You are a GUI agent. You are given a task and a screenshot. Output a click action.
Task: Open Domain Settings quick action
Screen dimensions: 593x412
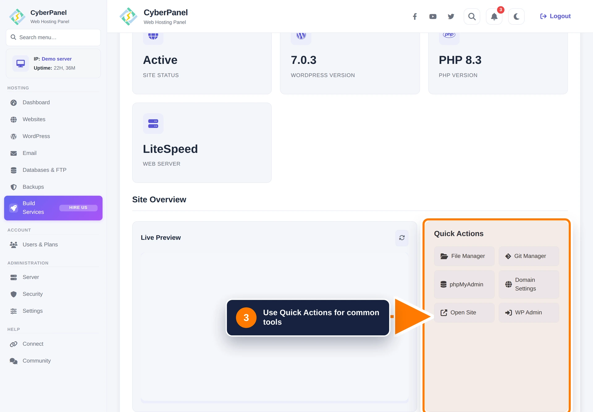tap(529, 284)
